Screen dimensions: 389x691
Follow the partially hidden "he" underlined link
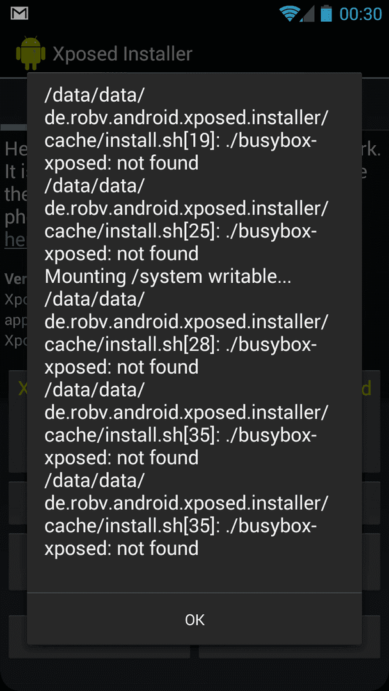click(15, 240)
